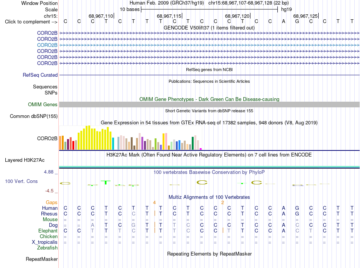360x268 pixels.
Task: Click the cyan bar in GTEx chart
Action: (x=113, y=144)
